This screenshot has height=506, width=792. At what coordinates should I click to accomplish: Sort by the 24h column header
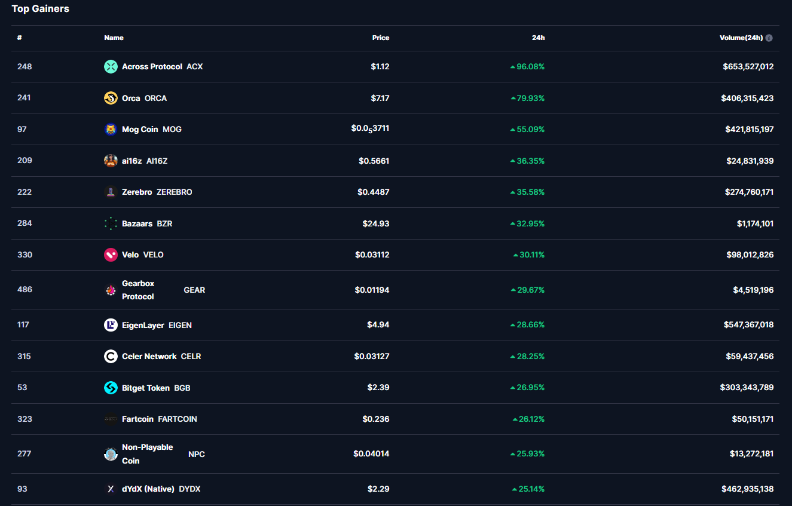coord(538,38)
